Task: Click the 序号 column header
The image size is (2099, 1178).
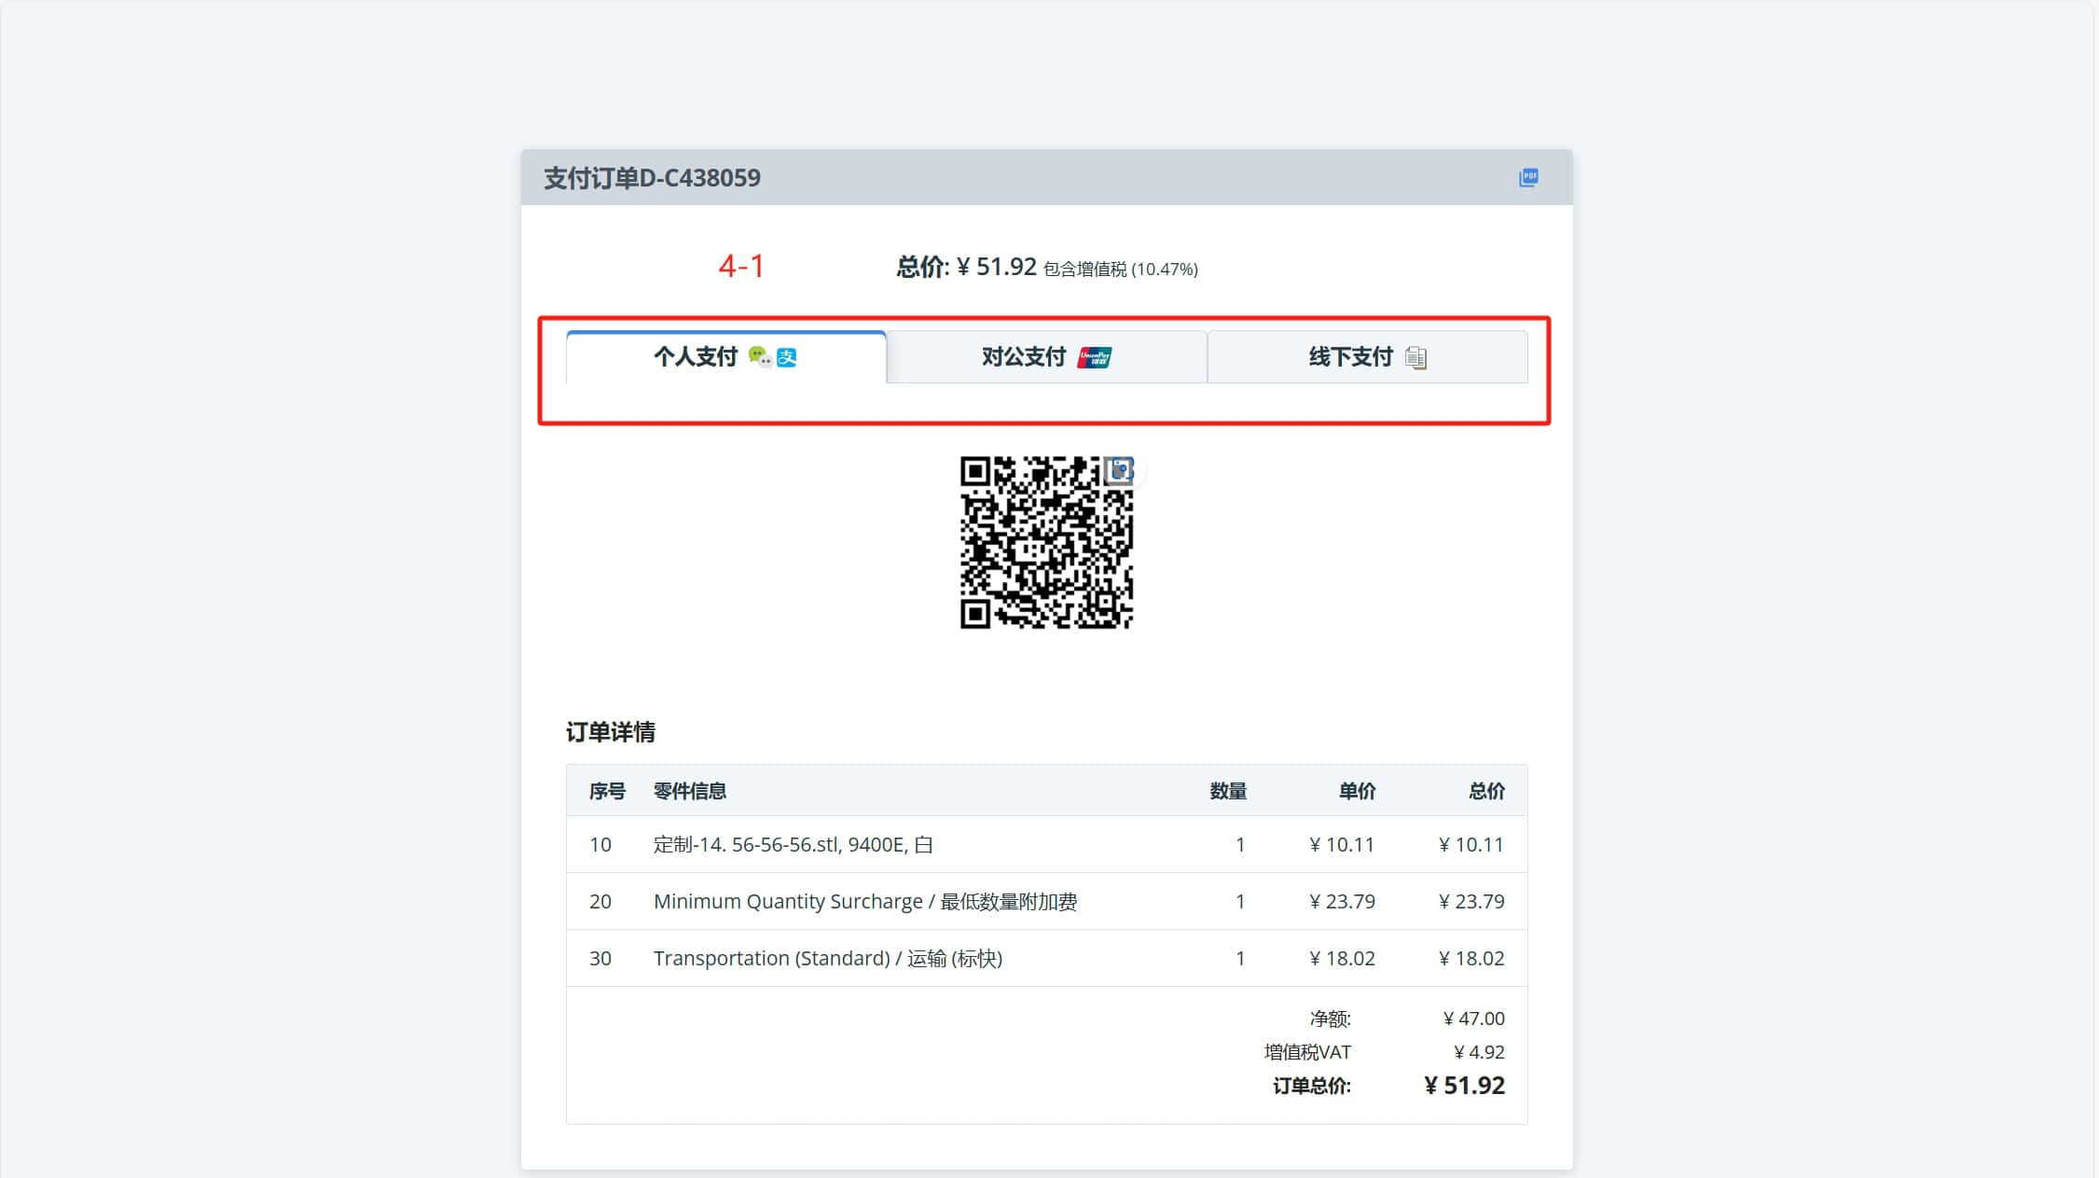Action: pos(607,791)
